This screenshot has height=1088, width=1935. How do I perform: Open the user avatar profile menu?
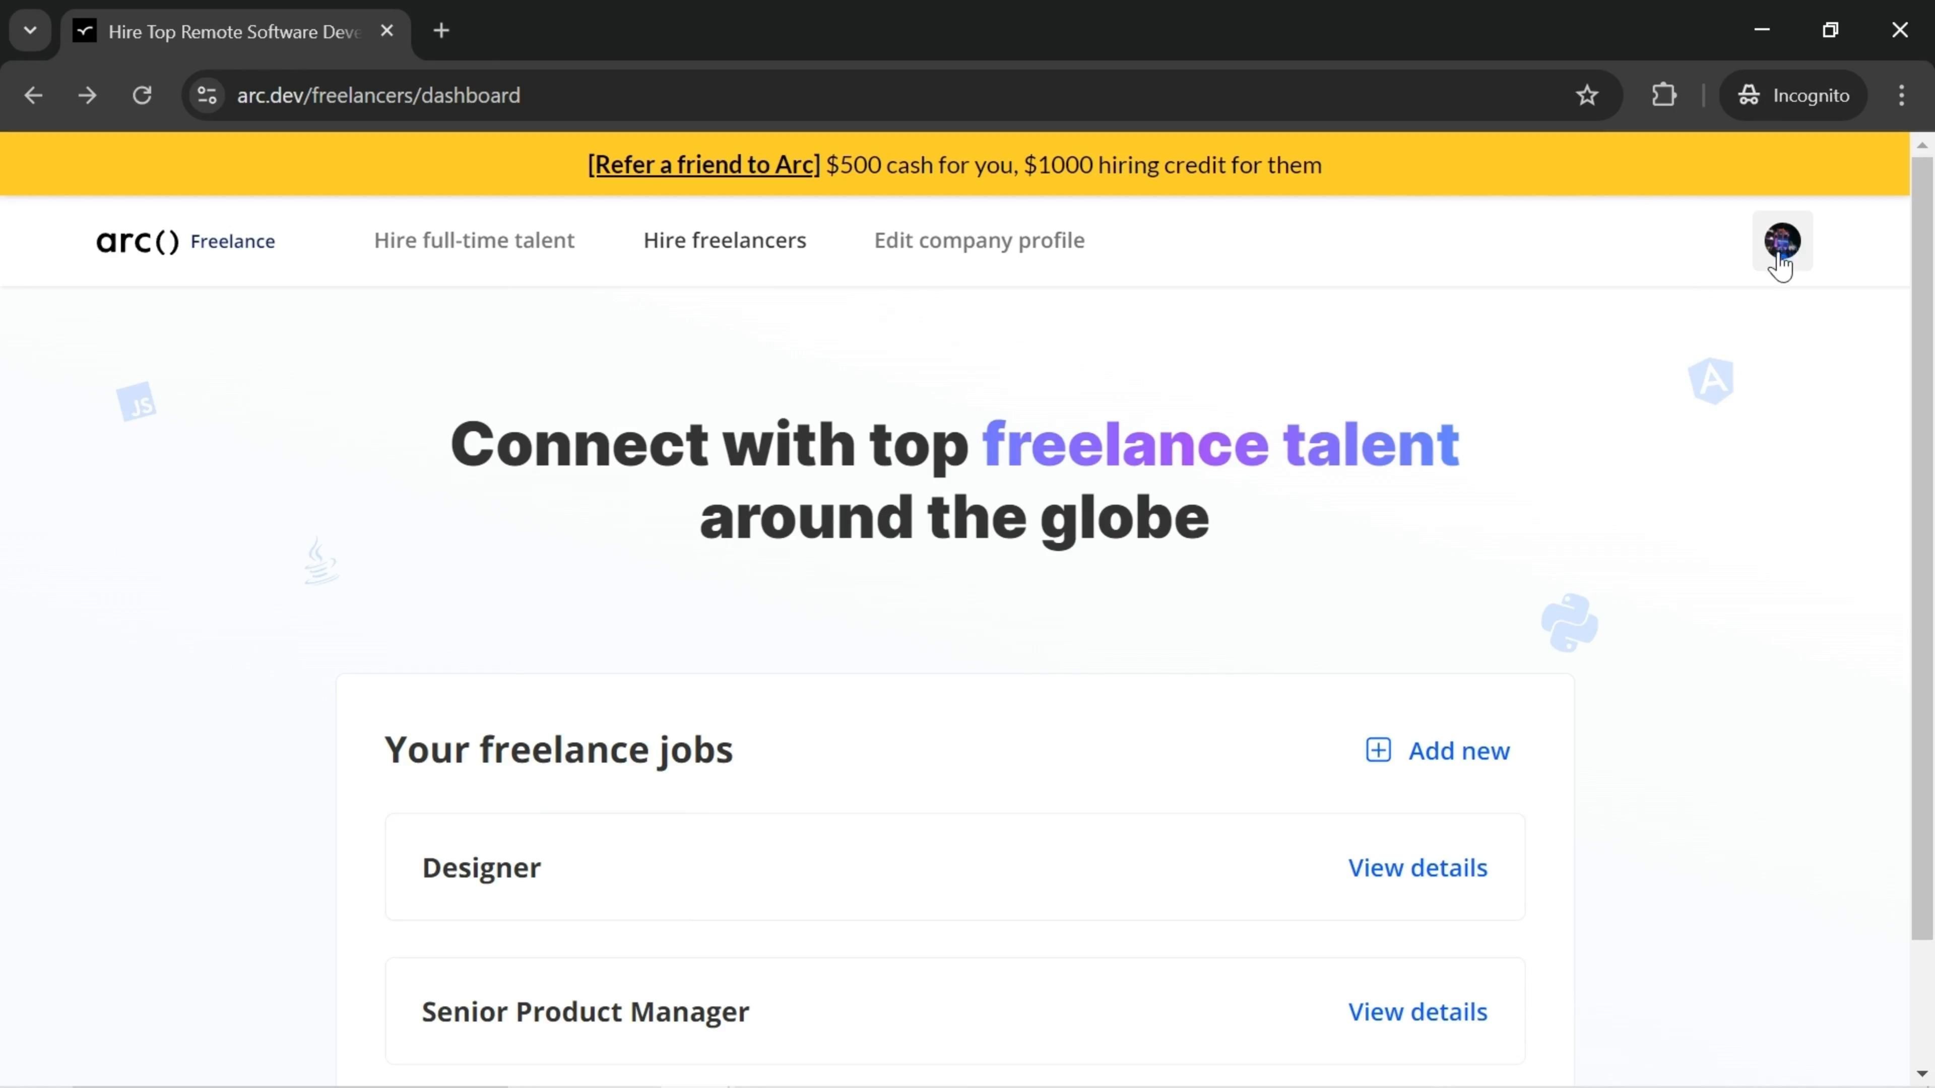(1782, 241)
